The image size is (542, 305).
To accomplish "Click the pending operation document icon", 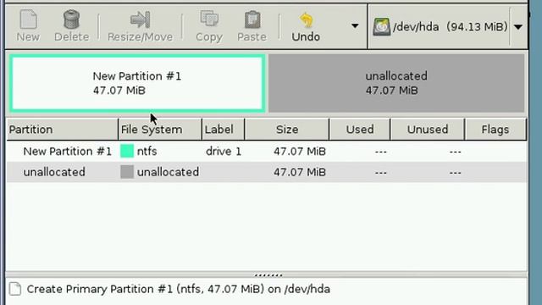I will click(15, 289).
